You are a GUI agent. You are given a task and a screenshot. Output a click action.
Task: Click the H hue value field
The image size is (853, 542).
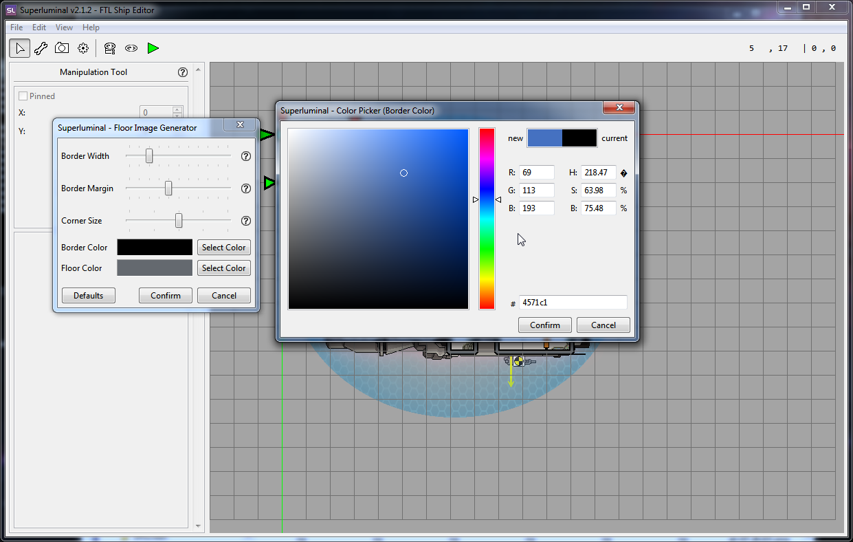(599, 173)
